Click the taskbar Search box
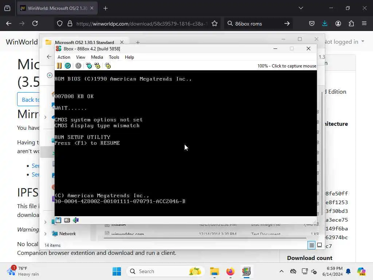Image resolution: width=373 pixels, height=280 pixels. tap(165, 271)
